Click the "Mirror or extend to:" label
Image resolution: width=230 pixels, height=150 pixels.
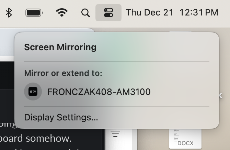pos(63,73)
